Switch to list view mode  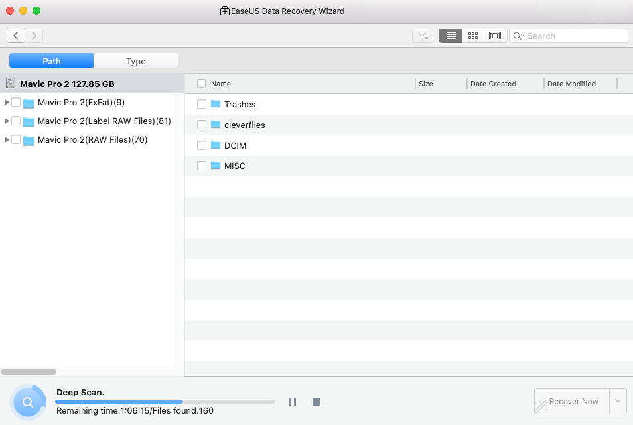(x=451, y=36)
